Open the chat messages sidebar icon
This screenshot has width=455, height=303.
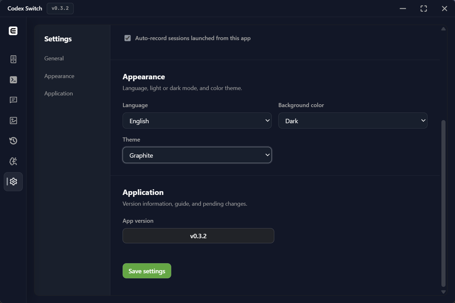tap(13, 100)
